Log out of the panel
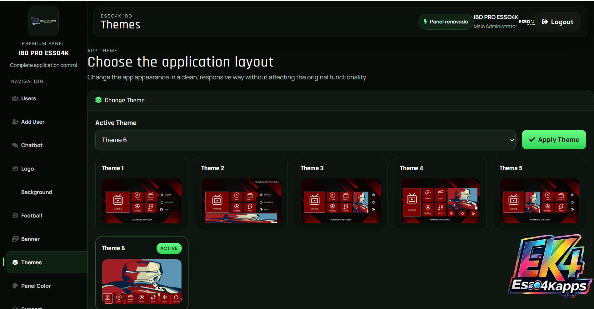 (x=557, y=22)
